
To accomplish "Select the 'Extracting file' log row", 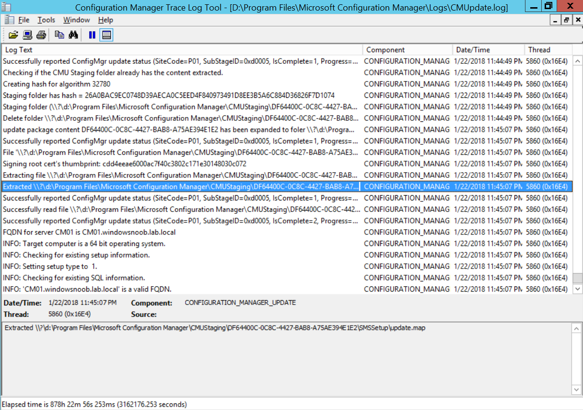I will 287,175.
